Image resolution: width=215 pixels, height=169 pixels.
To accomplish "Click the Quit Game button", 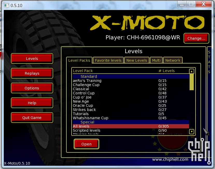I will click(32, 118).
